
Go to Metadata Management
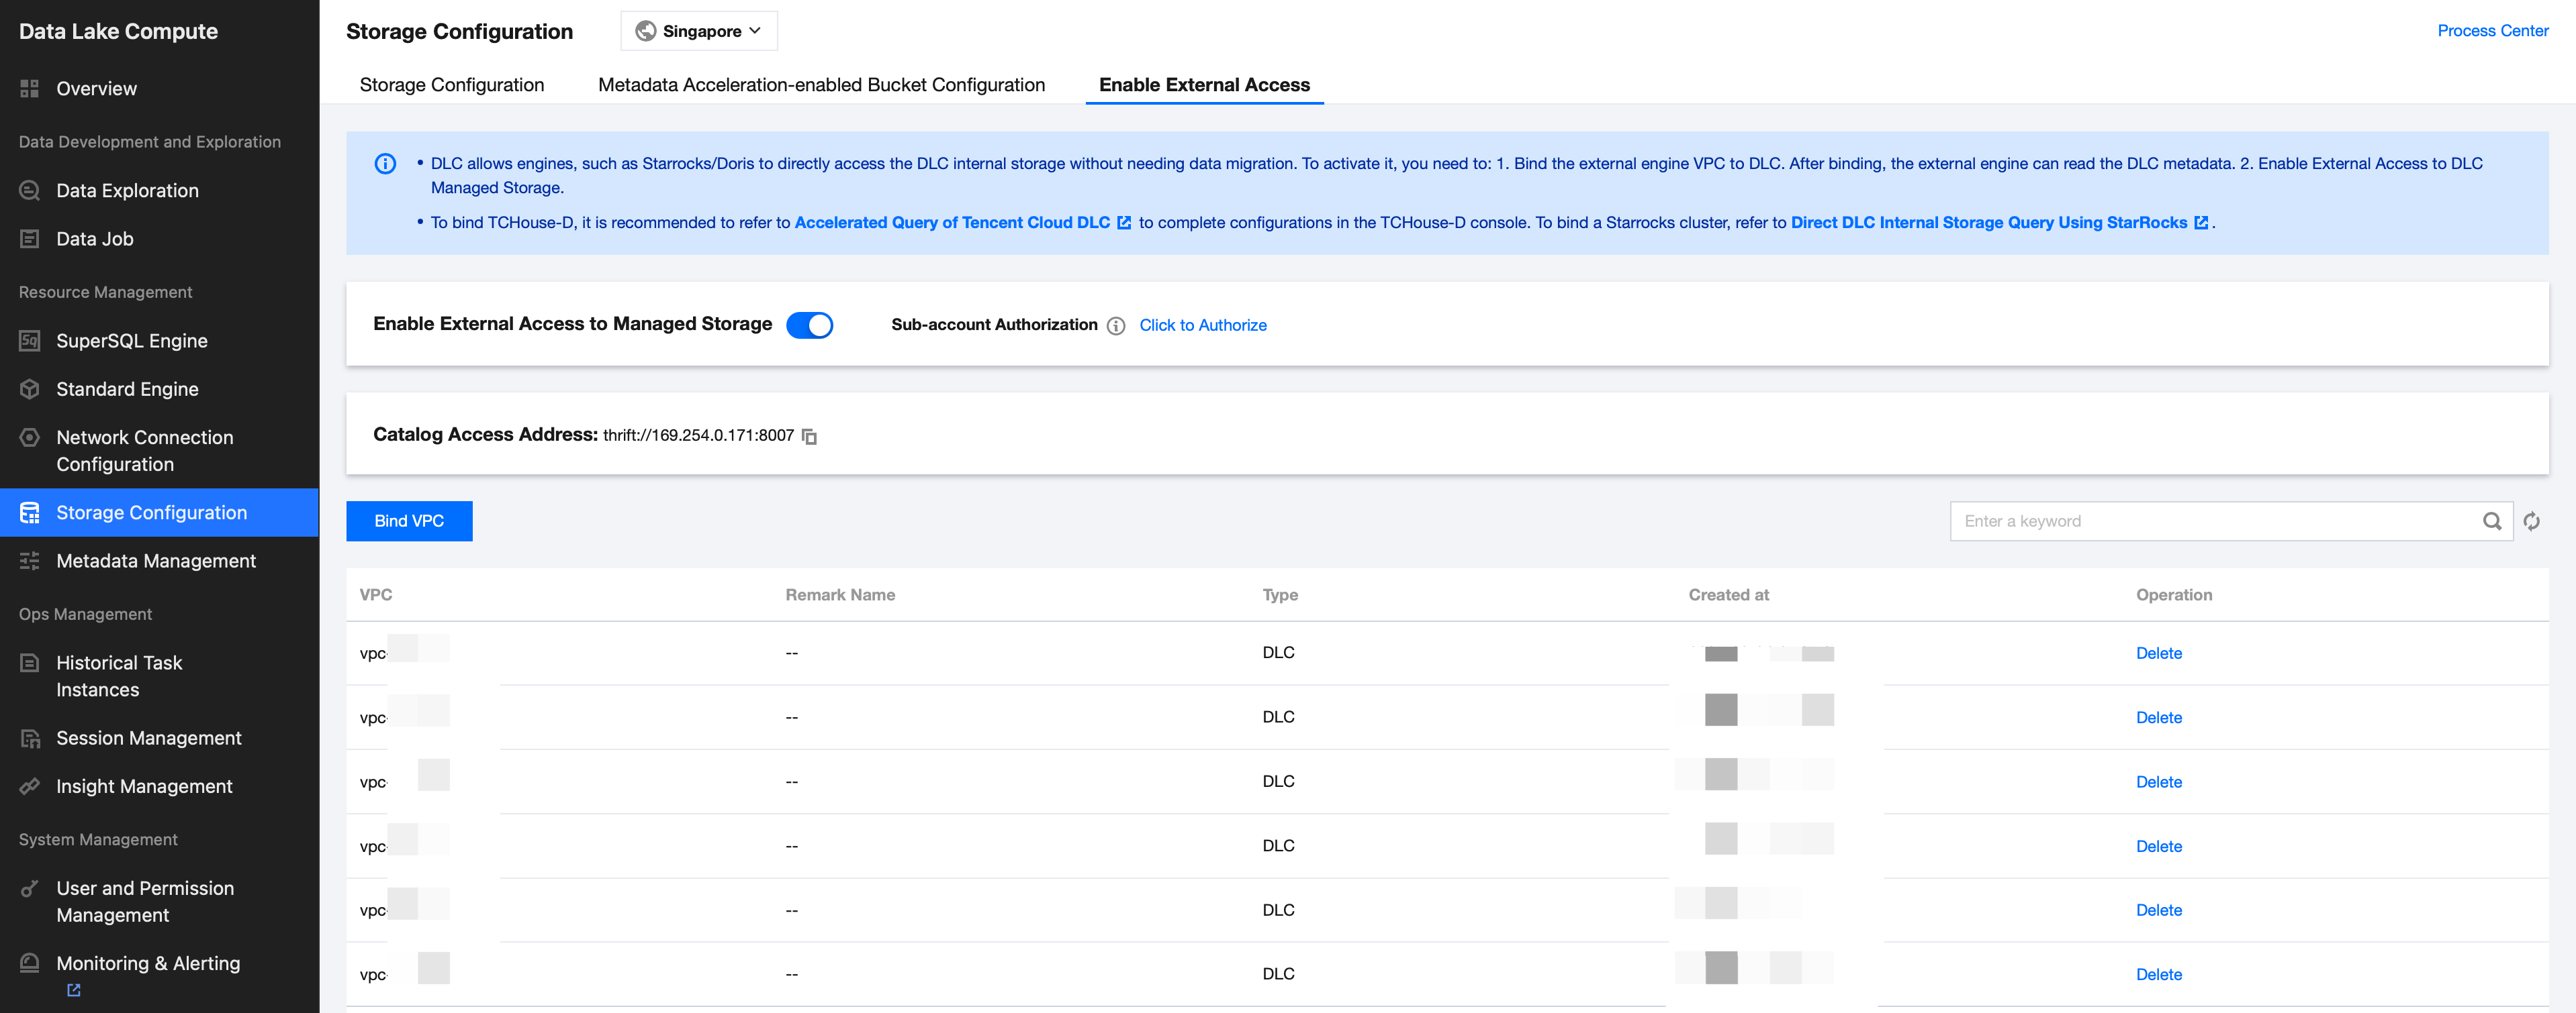(156, 562)
